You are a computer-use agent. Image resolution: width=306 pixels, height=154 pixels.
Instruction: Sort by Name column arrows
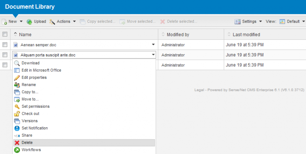pyautogui.click(x=15, y=34)
